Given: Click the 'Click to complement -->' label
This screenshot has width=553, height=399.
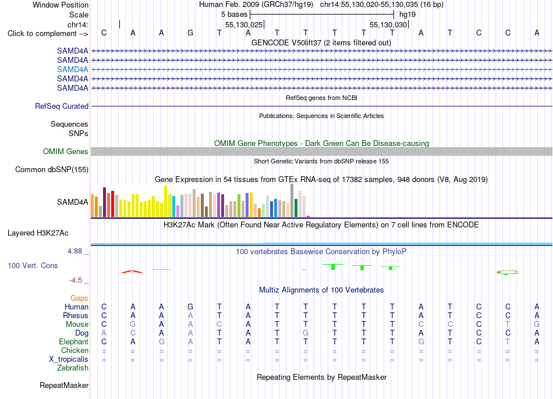Looking at the screenshot, I should 48,34.
